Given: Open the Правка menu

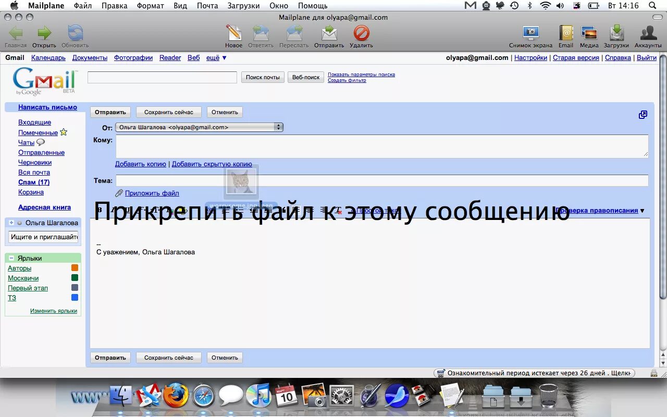Looking at the screenshot, I should pyautogui.click(x=115, y=6).
